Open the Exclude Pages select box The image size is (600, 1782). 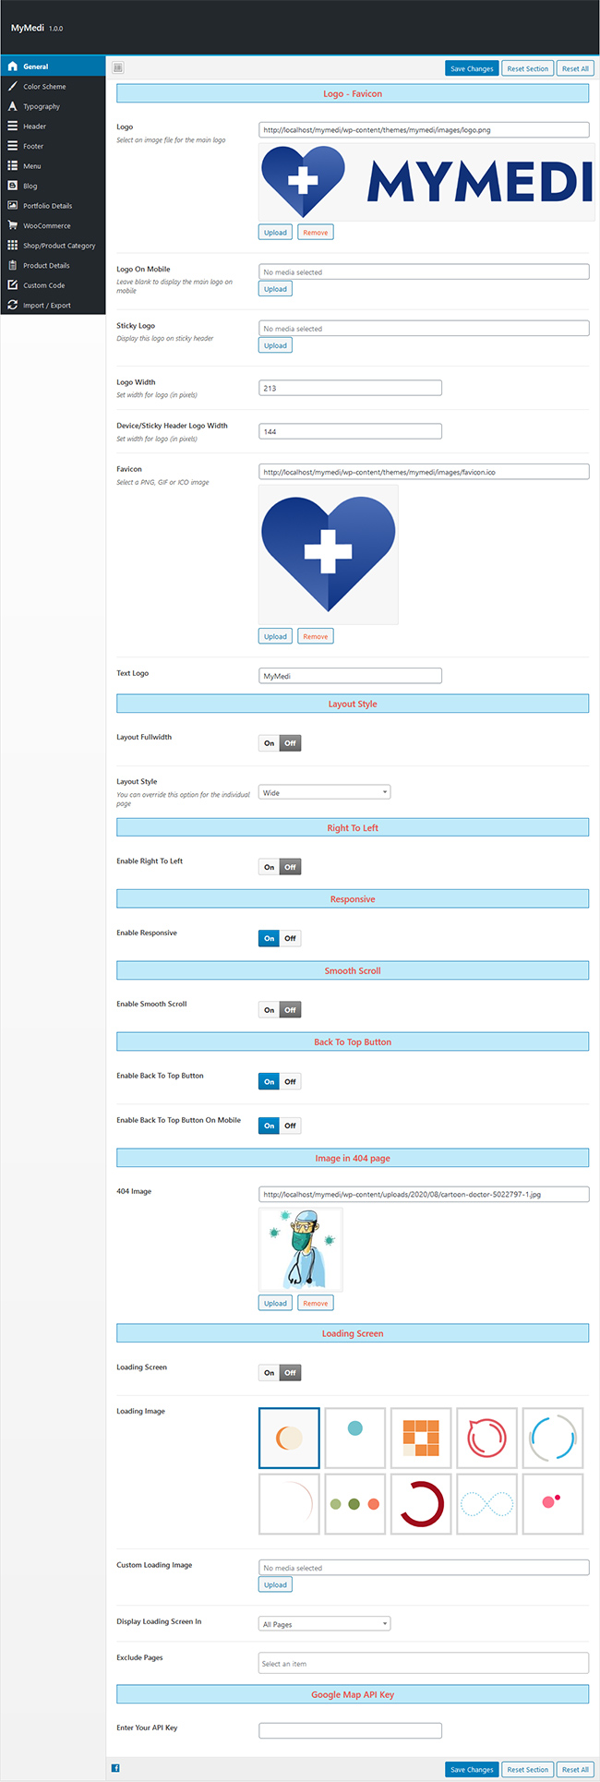coord(424,1663)
